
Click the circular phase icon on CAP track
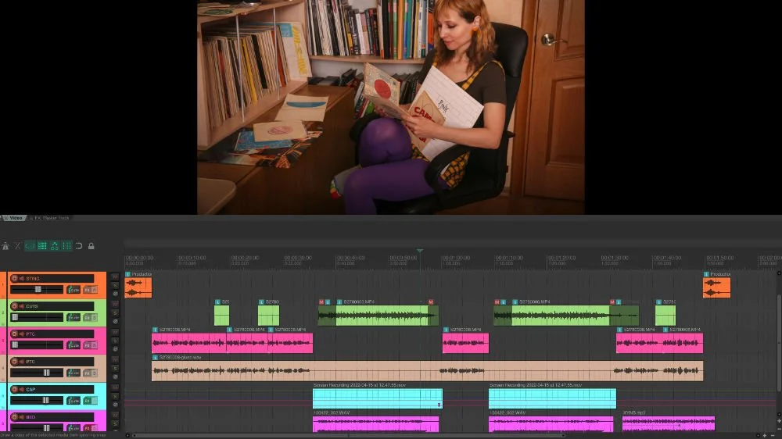pos(115,405)
